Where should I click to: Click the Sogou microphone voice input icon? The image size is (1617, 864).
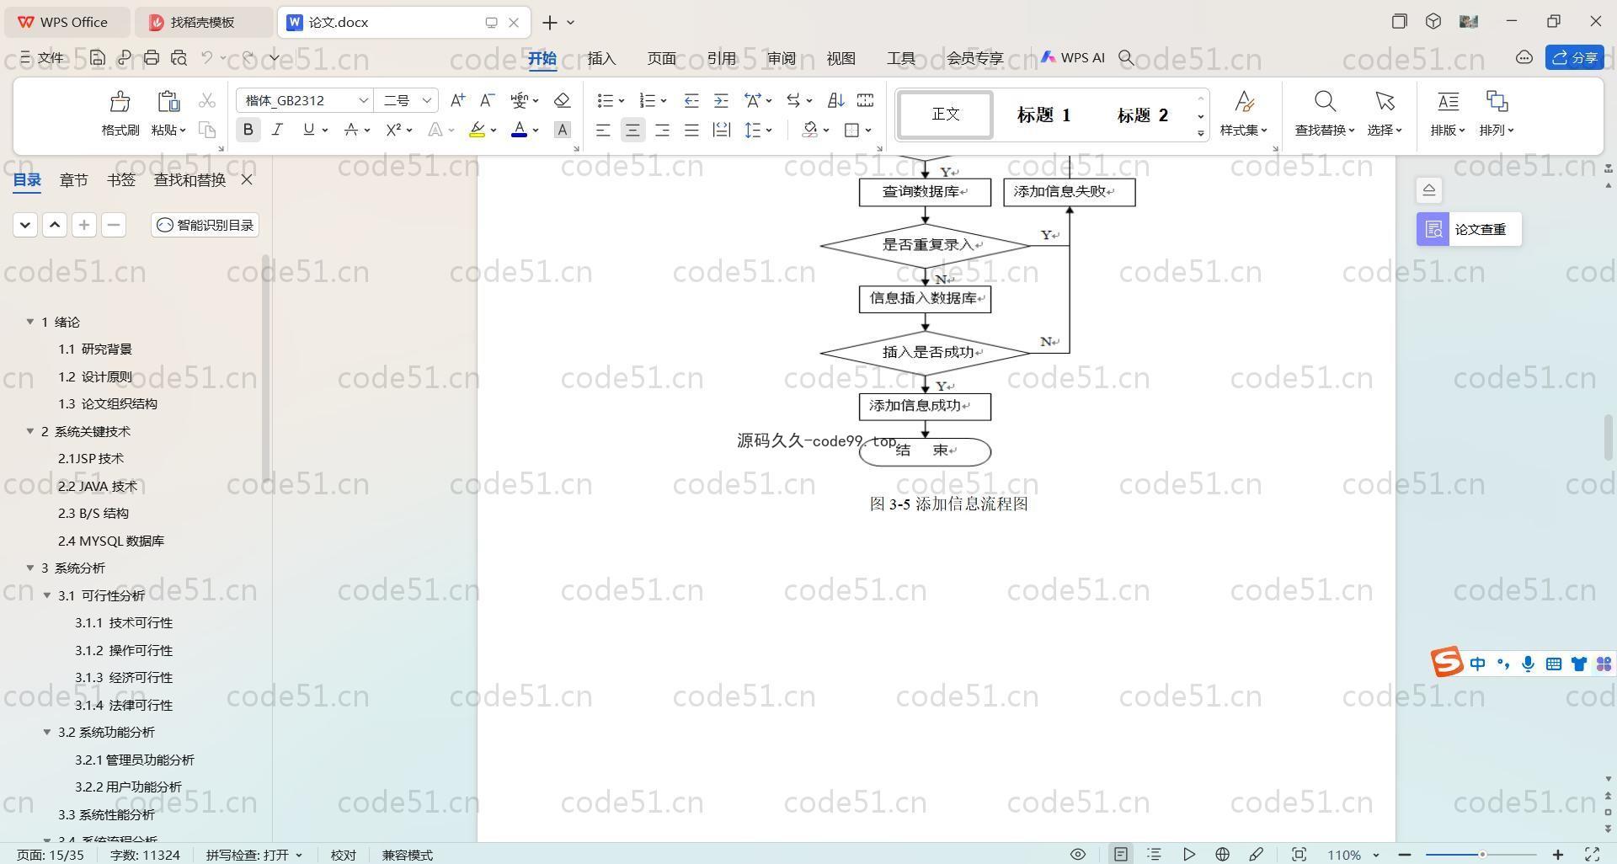point(1528,664)
